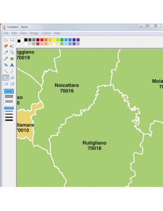The height and width of the screenshot is (211, 163).
Task: Pick the Airbrush spray tool
Action: [6, 65]
